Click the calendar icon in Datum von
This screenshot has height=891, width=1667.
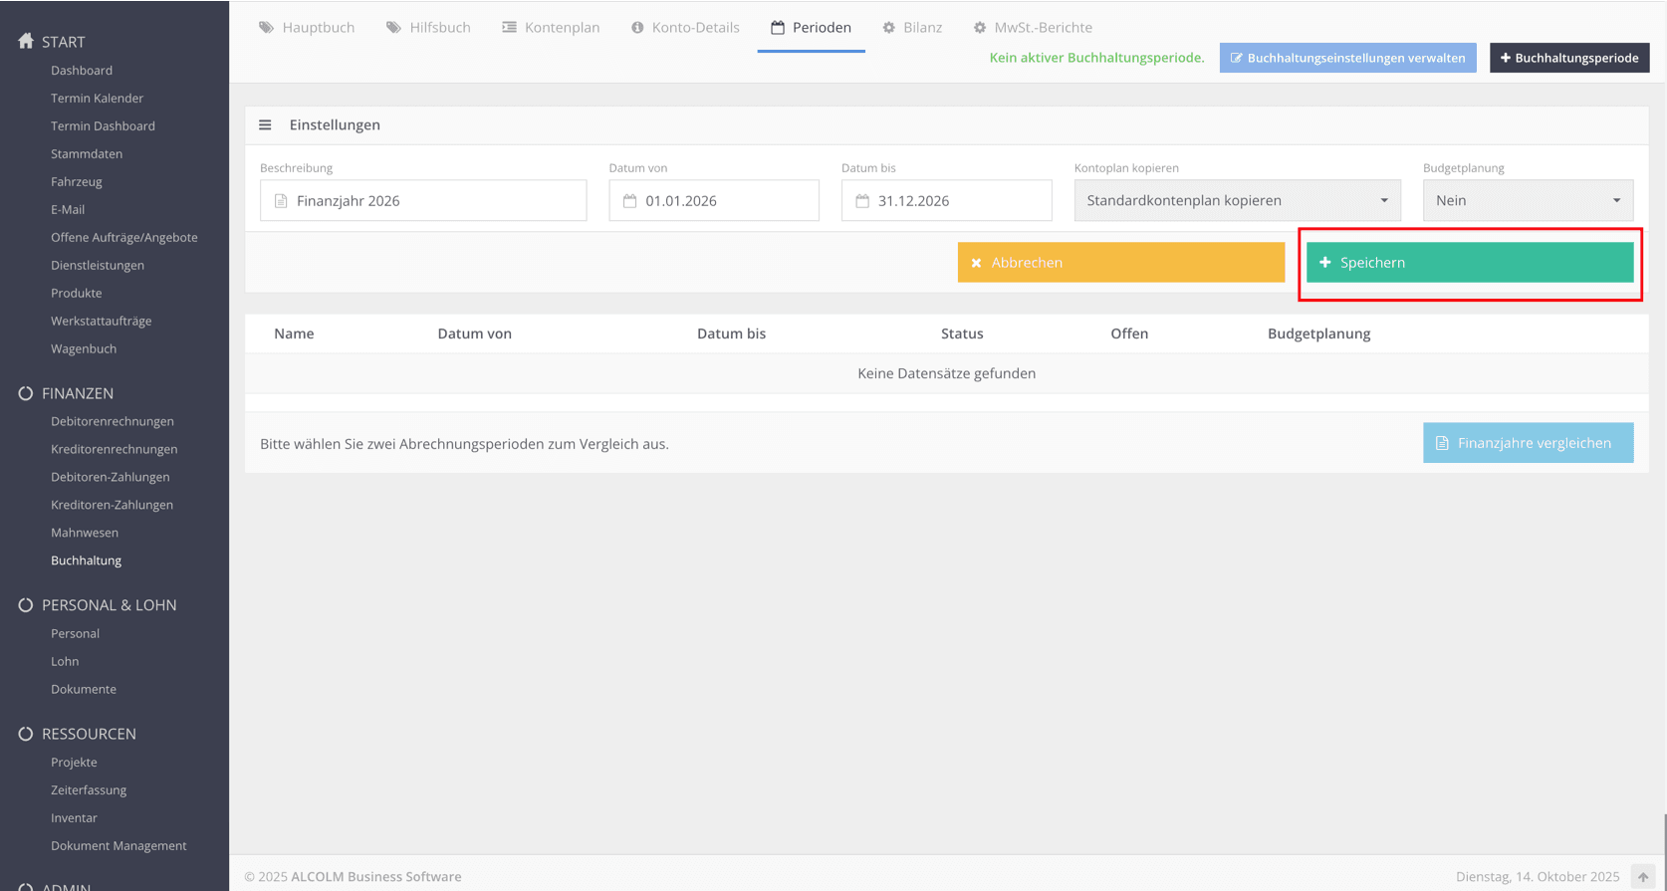(x=629, y=201)
